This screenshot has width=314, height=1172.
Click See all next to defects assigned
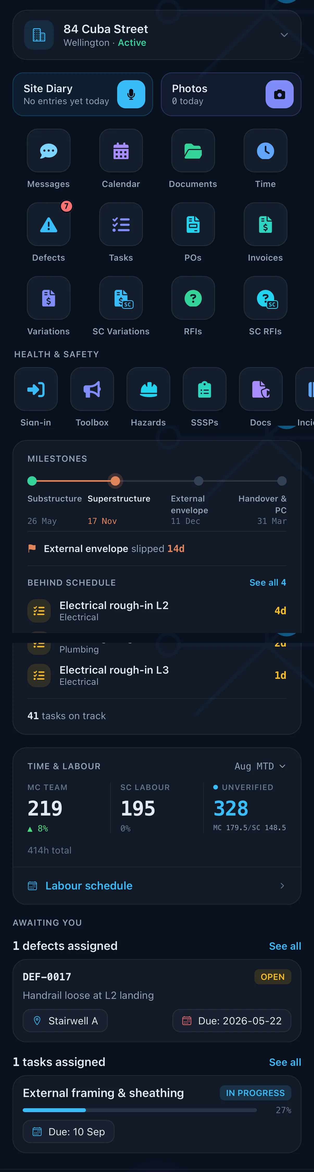tap(285, 946)
